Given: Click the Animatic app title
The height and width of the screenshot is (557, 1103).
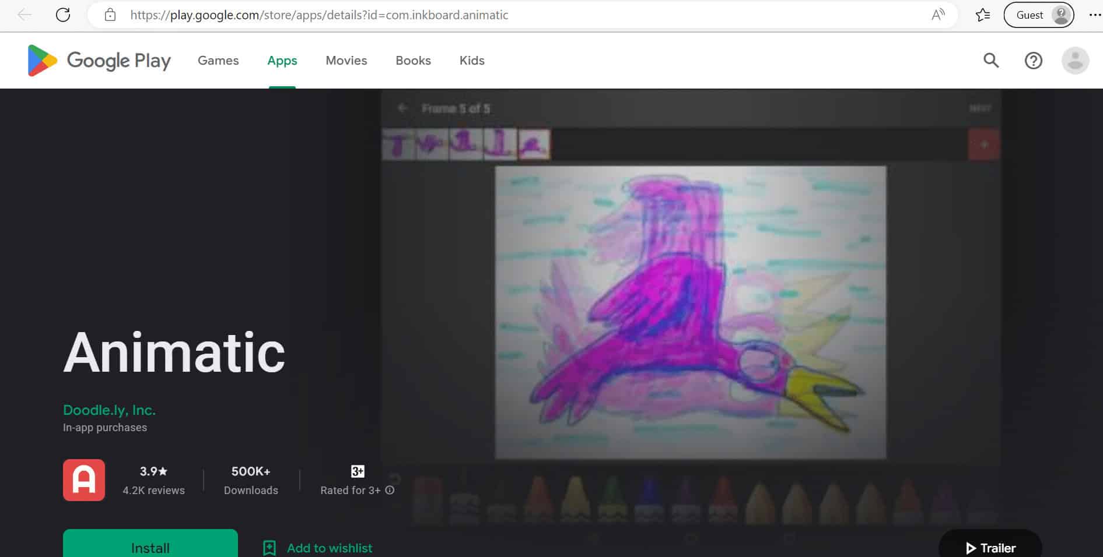Looking at the screenshot, I should (x=174, y=352).
